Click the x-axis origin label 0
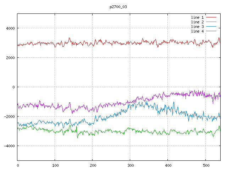Image resolution: width=227 pixels, height=170 pixels. coord(18,165)
